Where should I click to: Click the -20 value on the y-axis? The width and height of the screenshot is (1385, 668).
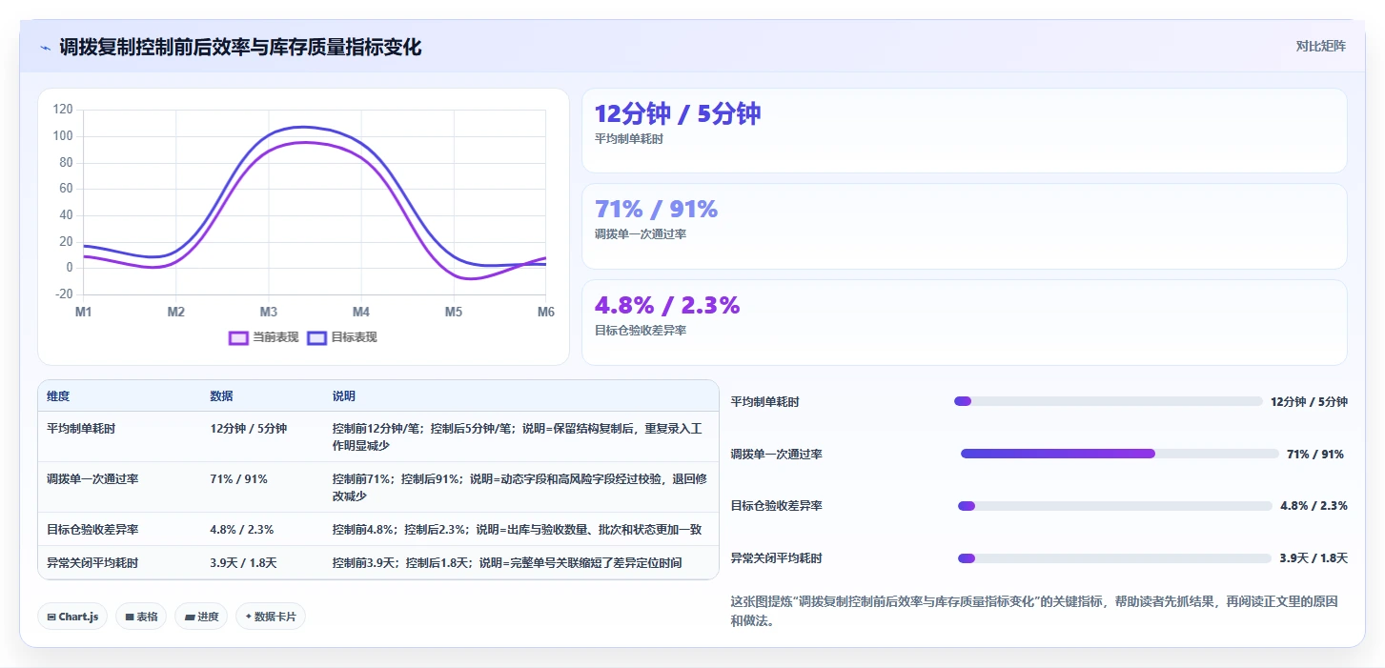click(65, 294)
